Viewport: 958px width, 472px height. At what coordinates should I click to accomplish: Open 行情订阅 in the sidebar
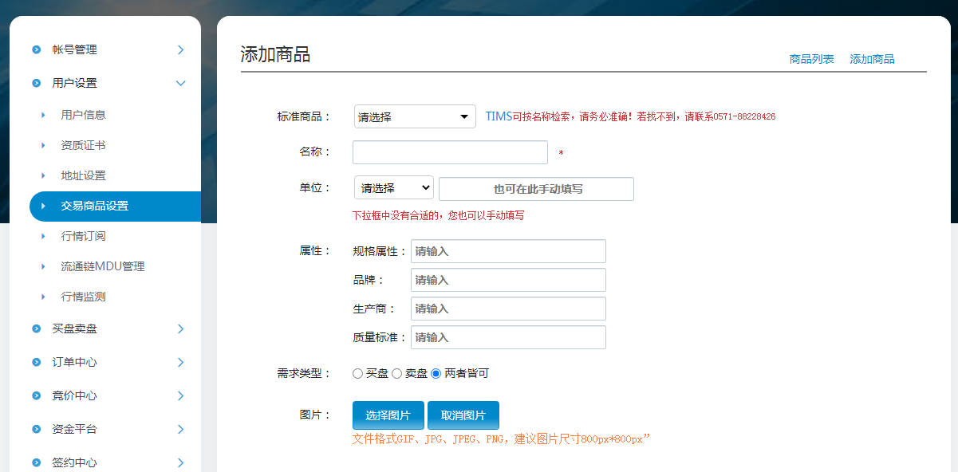[84, 236]
